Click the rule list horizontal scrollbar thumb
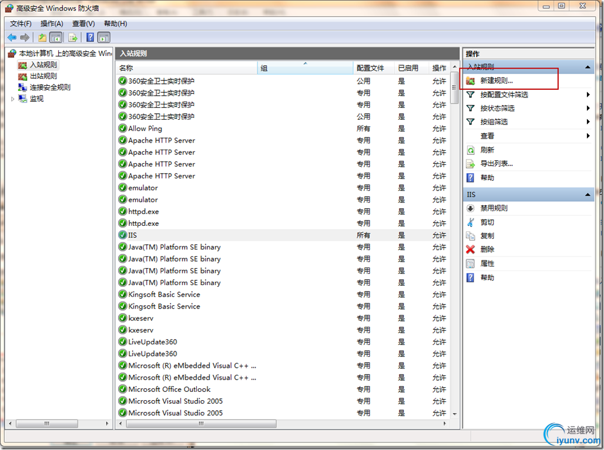 tap(201, 424)
